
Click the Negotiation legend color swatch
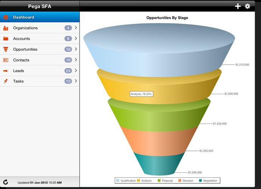click(x=200, y=181)
